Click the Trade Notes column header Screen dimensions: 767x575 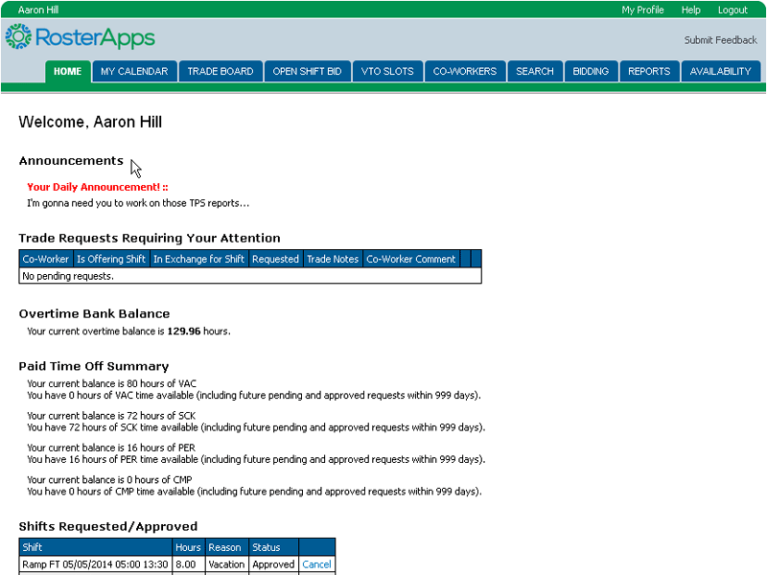point(333,259)
